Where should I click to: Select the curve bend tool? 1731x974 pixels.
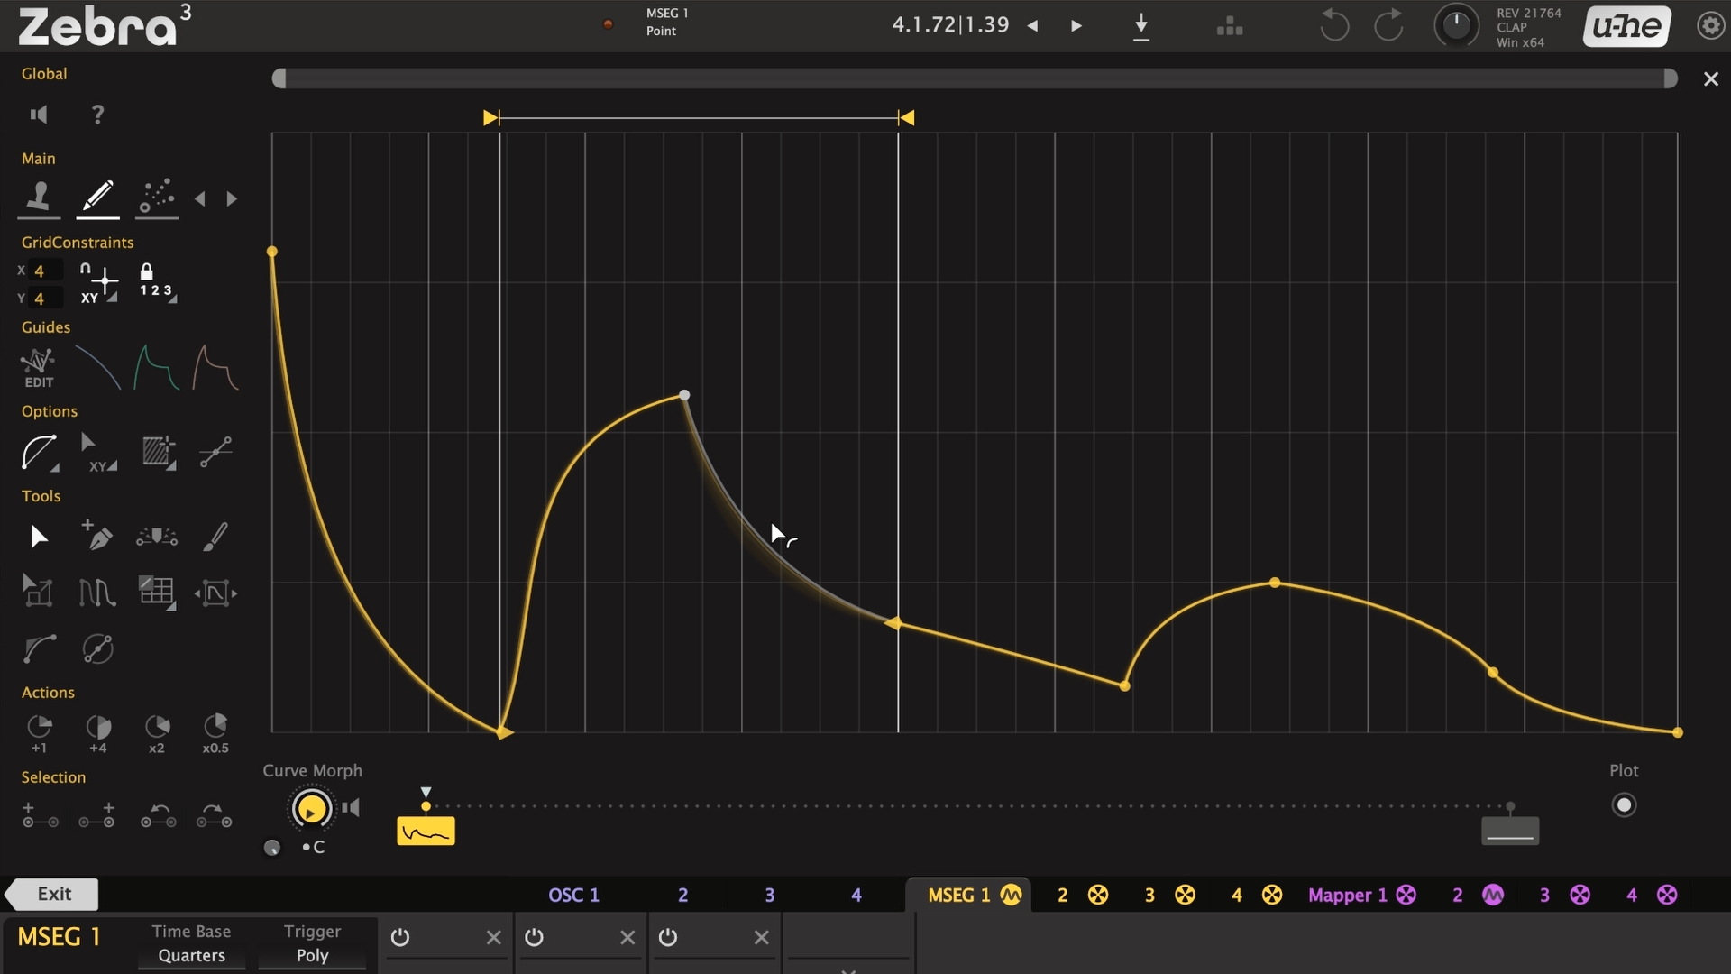point(39,648)
